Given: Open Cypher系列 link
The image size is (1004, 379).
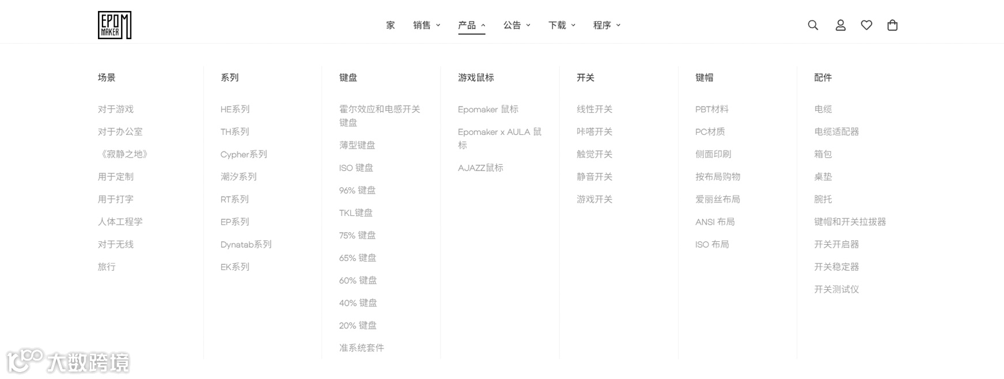Looking at the screenshot, I should 244,154.
